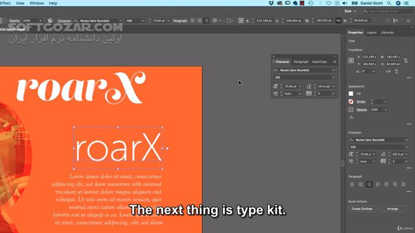Align right icon in control bar
The image size is (415, 233).
[206, 21]
